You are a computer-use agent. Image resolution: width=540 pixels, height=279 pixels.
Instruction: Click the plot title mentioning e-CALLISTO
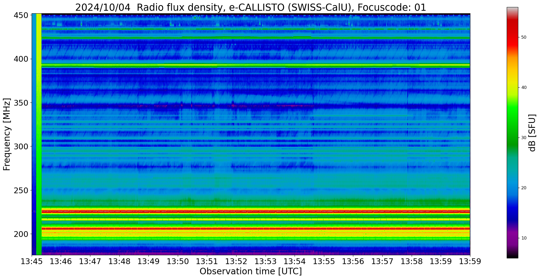point(251,7)
